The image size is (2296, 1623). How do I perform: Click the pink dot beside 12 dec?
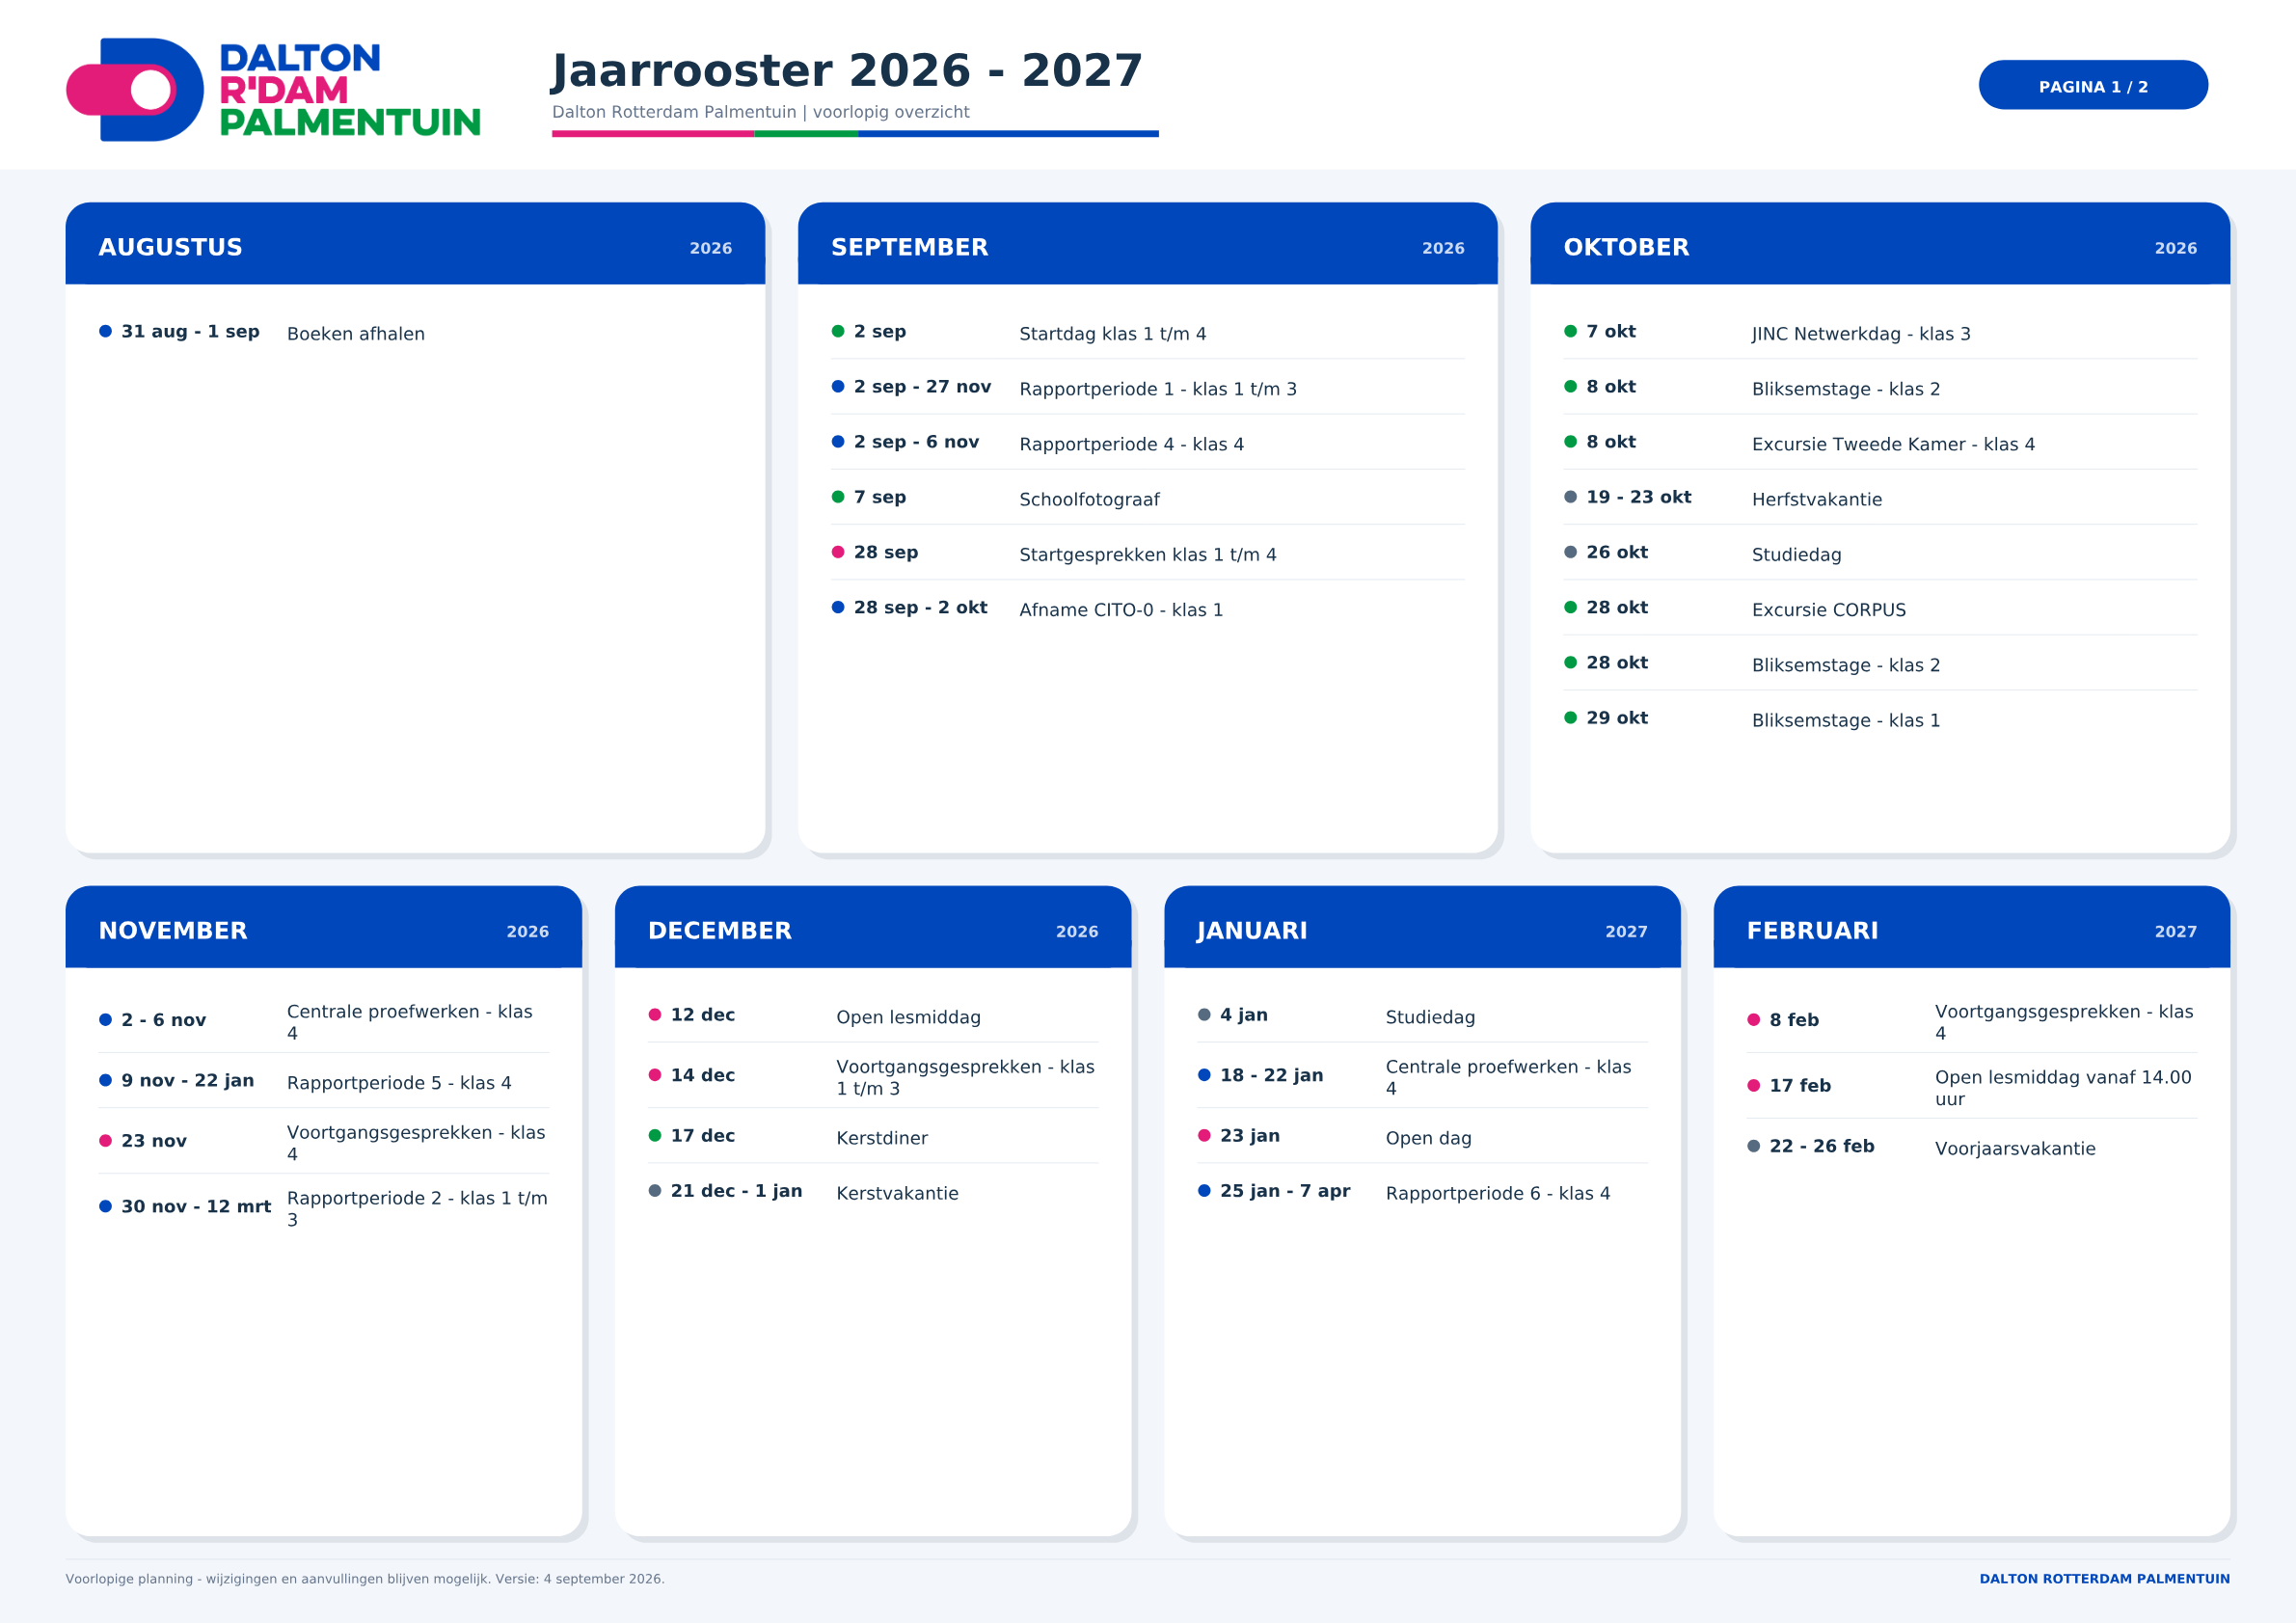[x=655, y=1015]
